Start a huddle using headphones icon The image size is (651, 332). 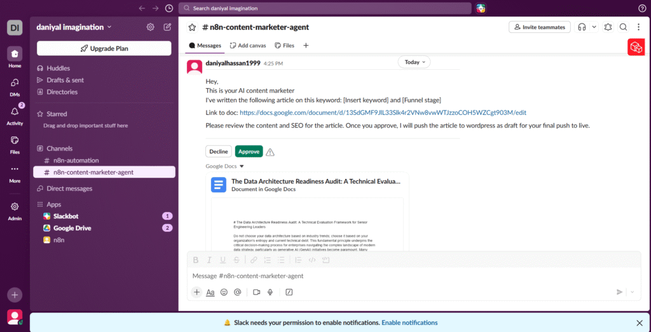click(x=582, y=27)
